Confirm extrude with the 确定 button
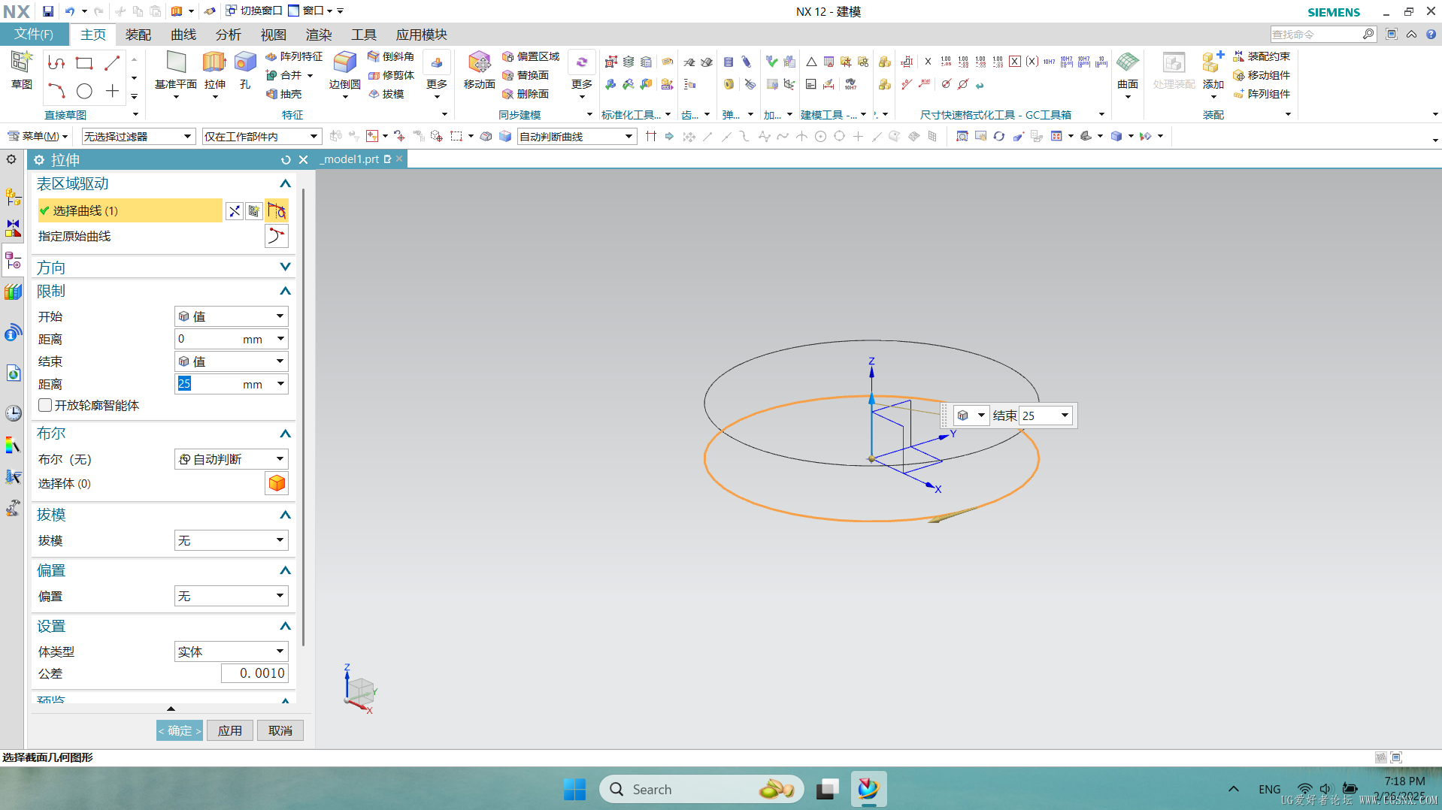 (x=180, y=730)
